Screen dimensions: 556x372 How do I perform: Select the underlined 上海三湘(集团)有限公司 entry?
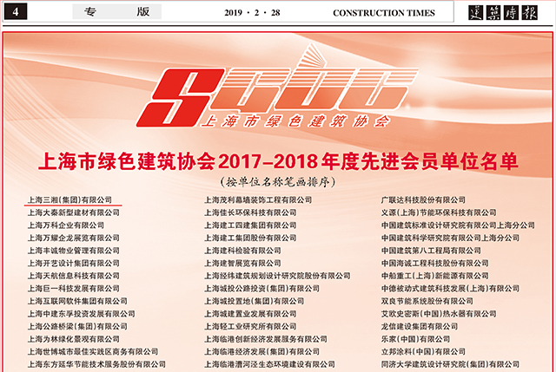pos(69,200)
